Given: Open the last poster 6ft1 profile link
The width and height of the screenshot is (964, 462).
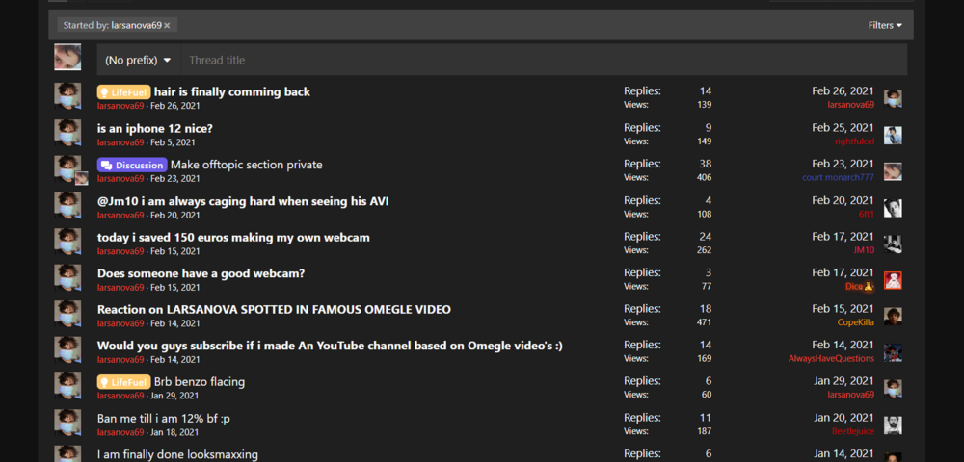Looking at the screenshot, I should tap(867, 214).
